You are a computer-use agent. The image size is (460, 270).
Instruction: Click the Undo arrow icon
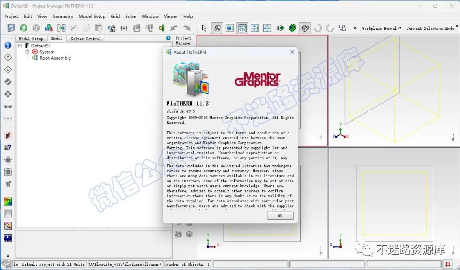(x=174, y=28)
